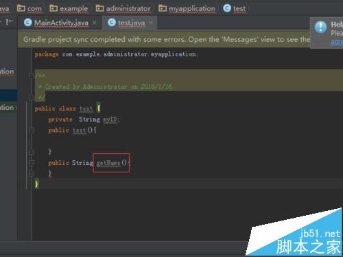Click the folder icon beside myapplication breadcrumb
The height and width of the screenshot is (257, 343).
[163, 8]
